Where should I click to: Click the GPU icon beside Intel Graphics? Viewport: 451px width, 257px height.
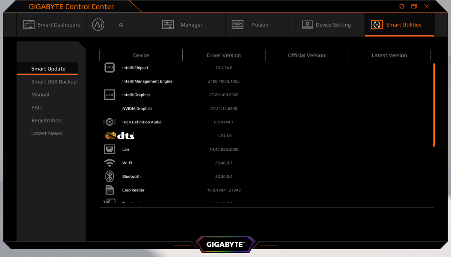point(110,95)
